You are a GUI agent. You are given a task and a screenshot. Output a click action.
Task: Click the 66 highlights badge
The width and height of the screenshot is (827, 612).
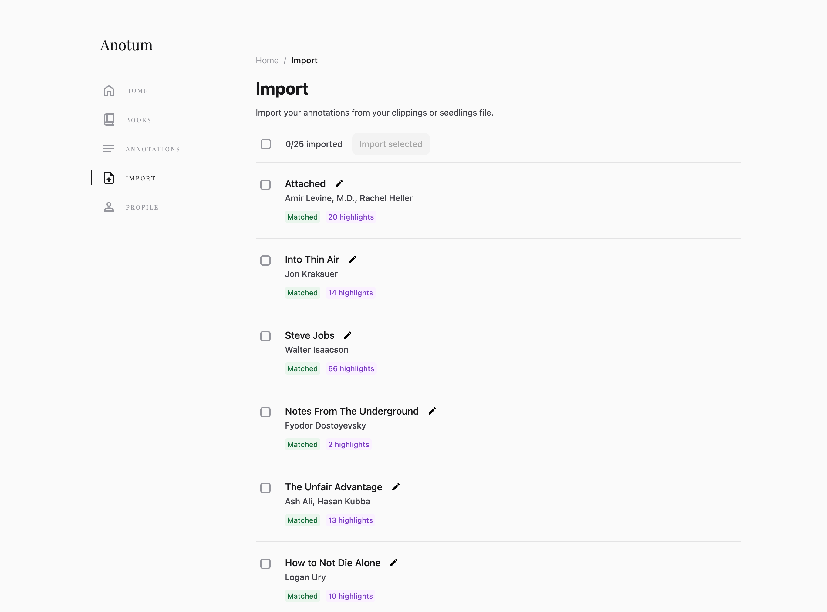(351, 368)
